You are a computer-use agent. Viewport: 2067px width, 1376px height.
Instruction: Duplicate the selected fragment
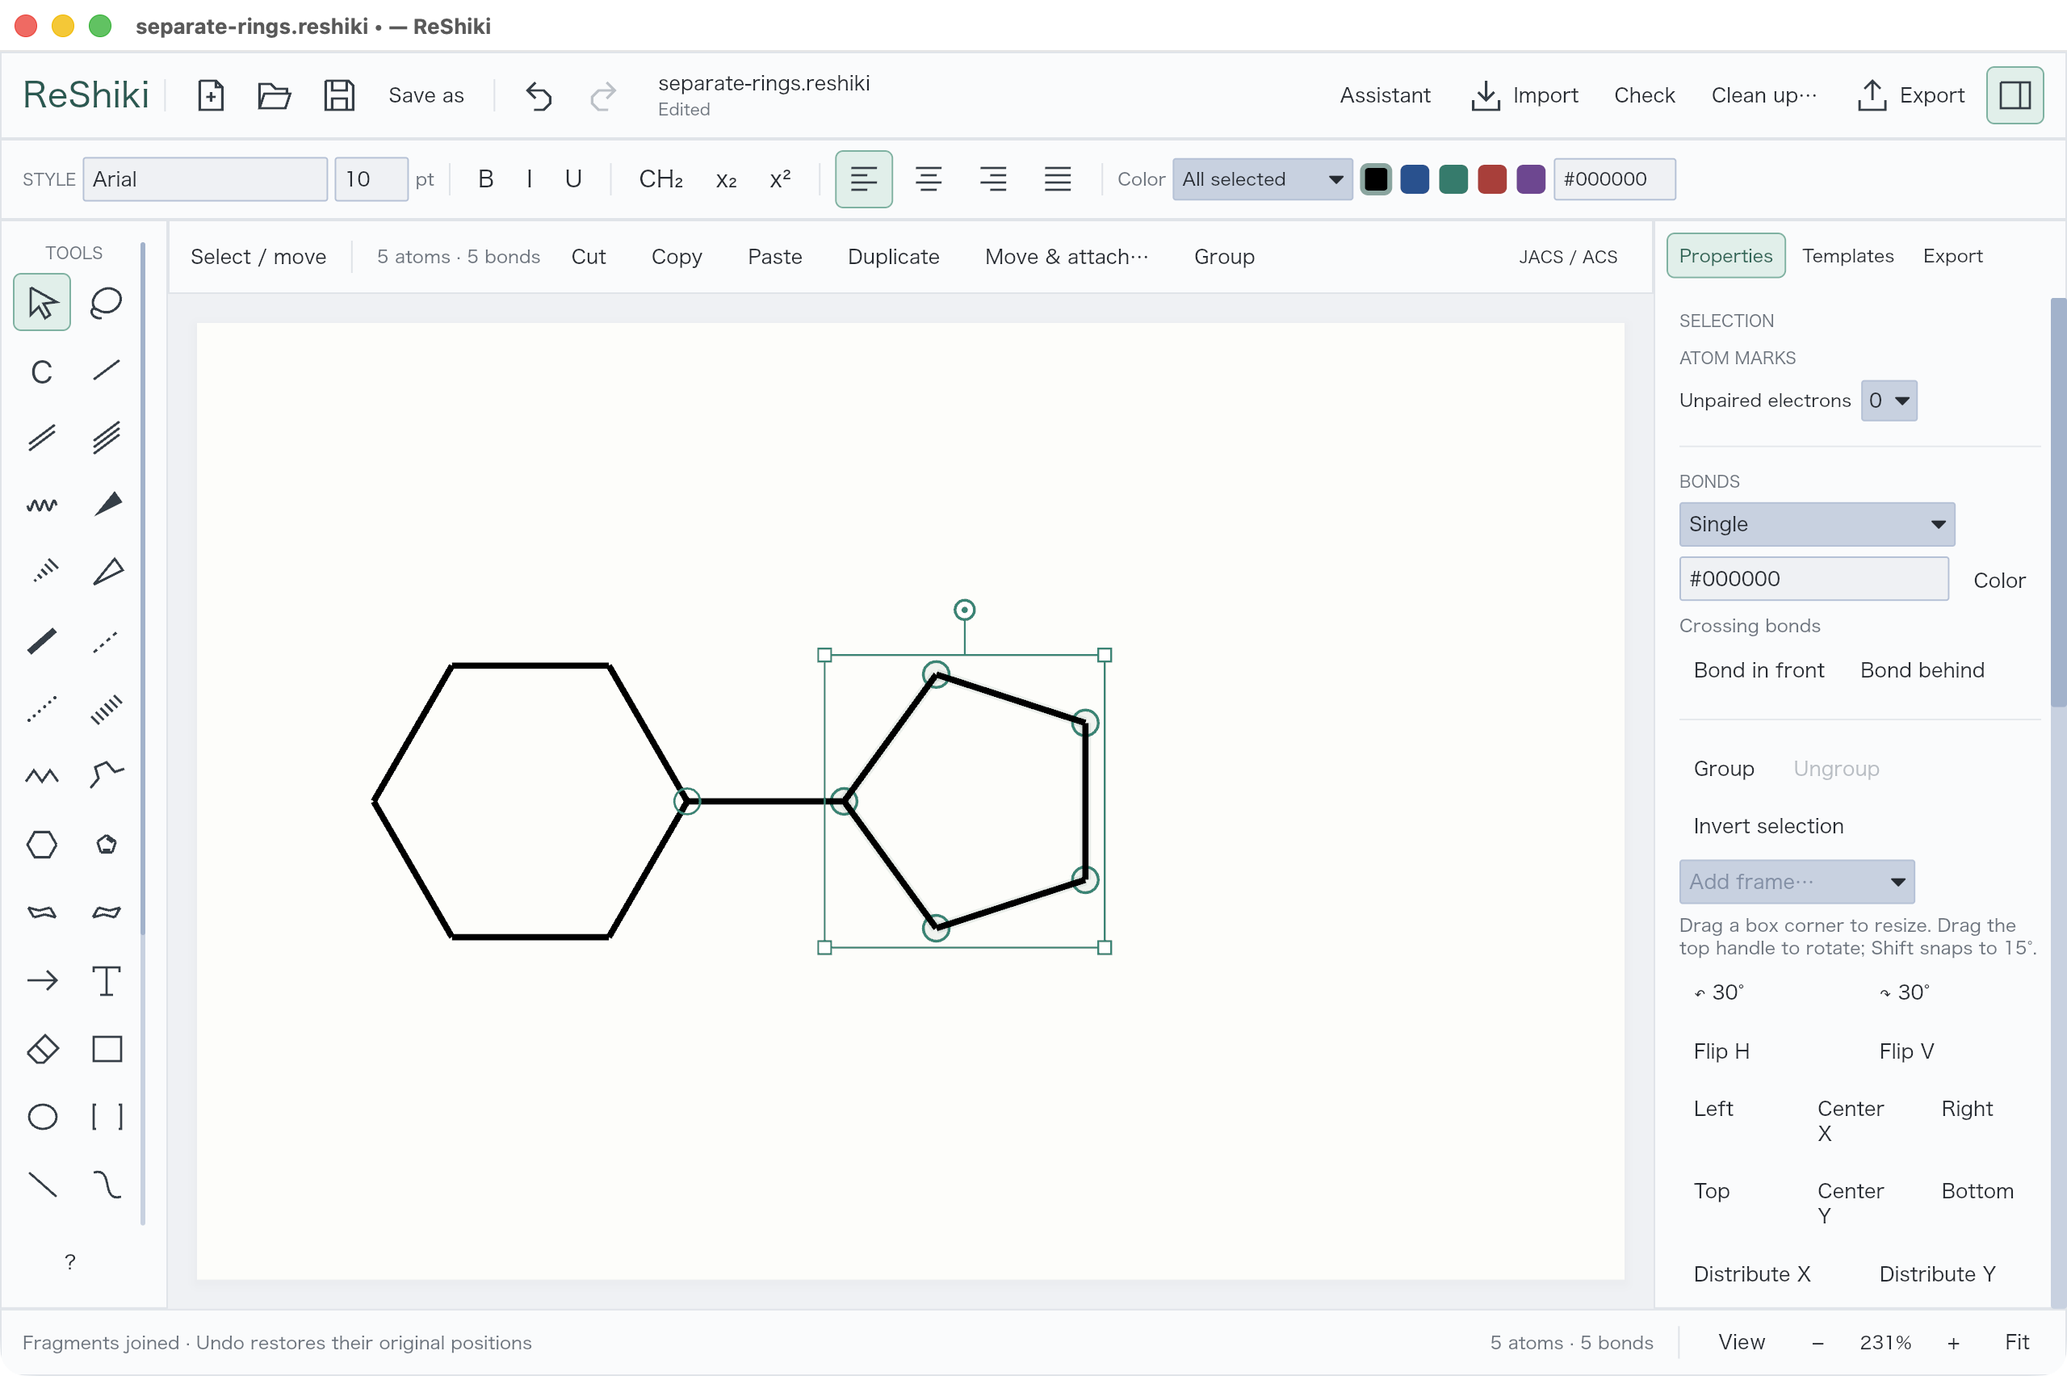(x=893, y=256)
